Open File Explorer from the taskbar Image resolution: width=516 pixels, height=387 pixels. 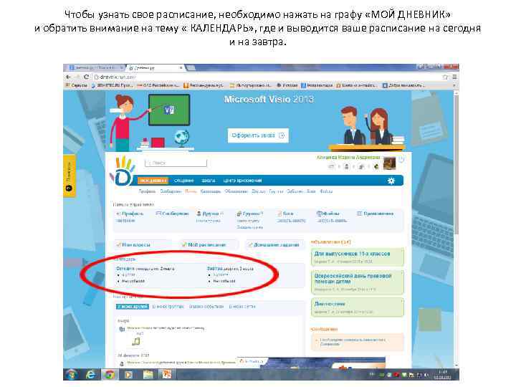(148, 375)
